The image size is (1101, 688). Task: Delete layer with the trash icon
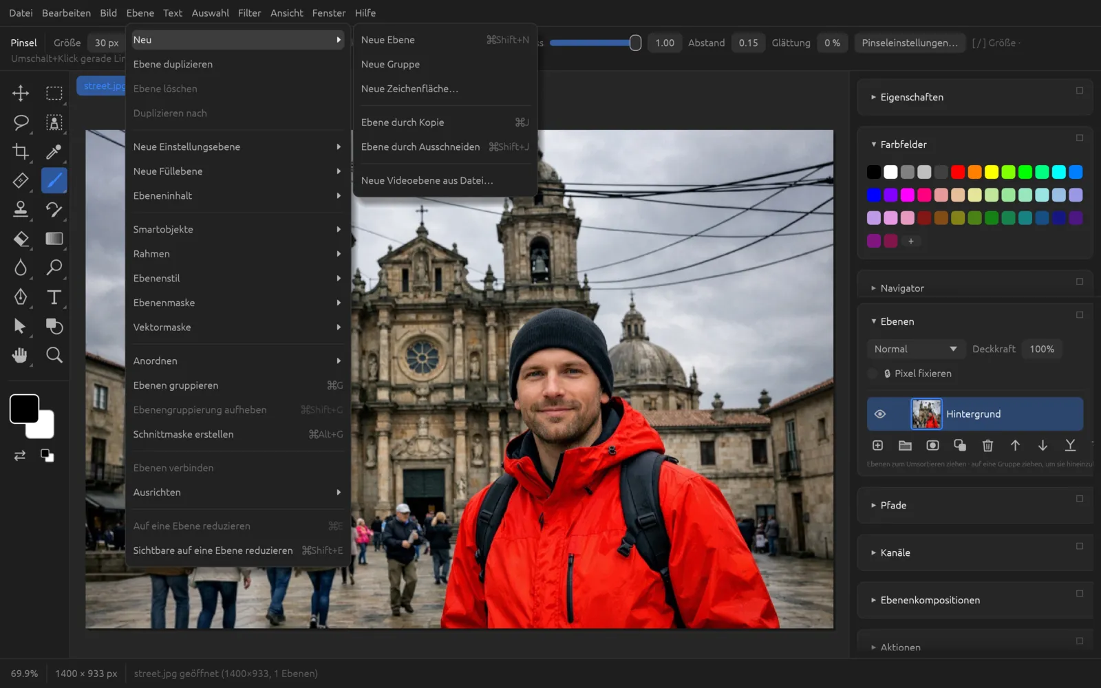click(x=987, y=445)
